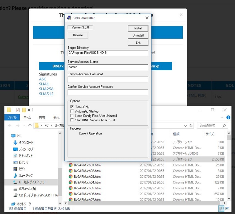Viewport: 235px width, 214px height.
Task: Click the Chrome icon of Bv9ARM.ch05.html
Action: point(70,188)
